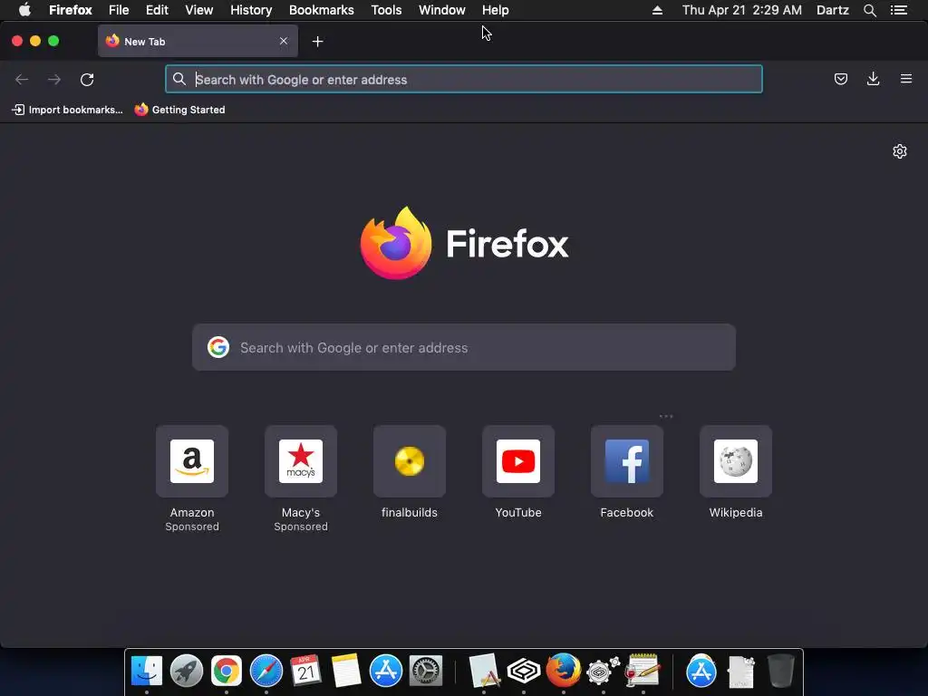Open Launchpad rocket in the dock
The height and width of the screenshot is (696, 928).
pos(187,672)
